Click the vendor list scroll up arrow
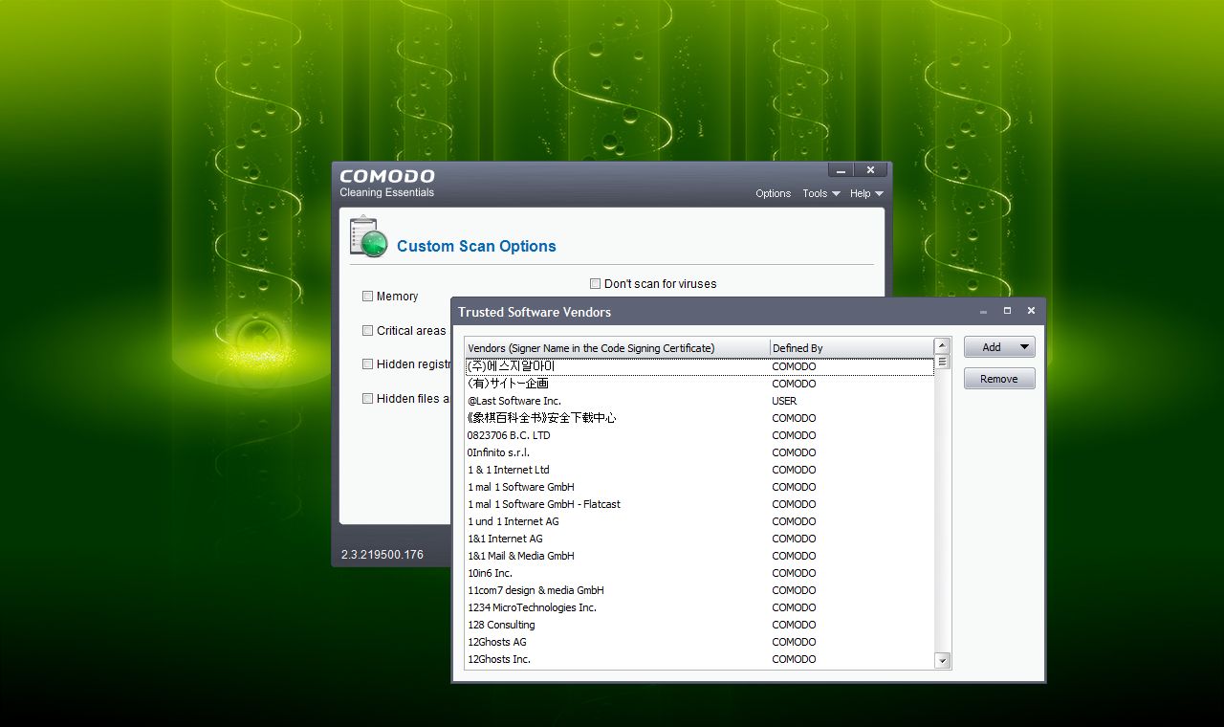Screen dimensions: 1224x727 click(942, 346)
